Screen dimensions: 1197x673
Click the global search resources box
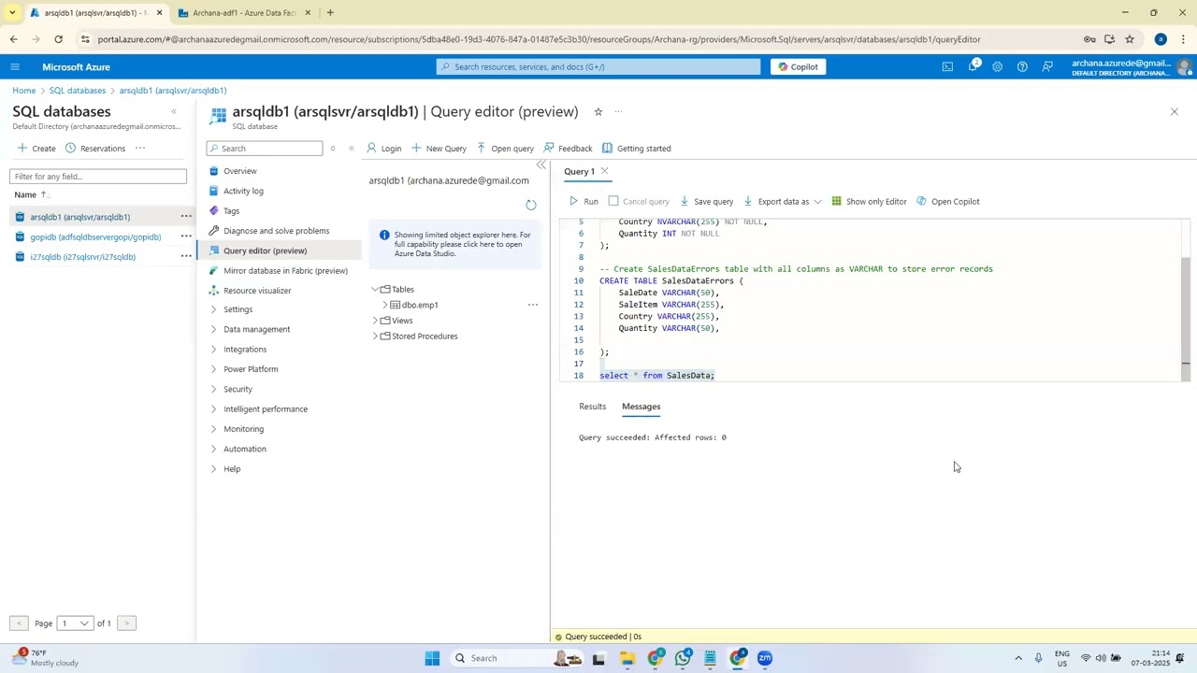(x=598, y=66)
